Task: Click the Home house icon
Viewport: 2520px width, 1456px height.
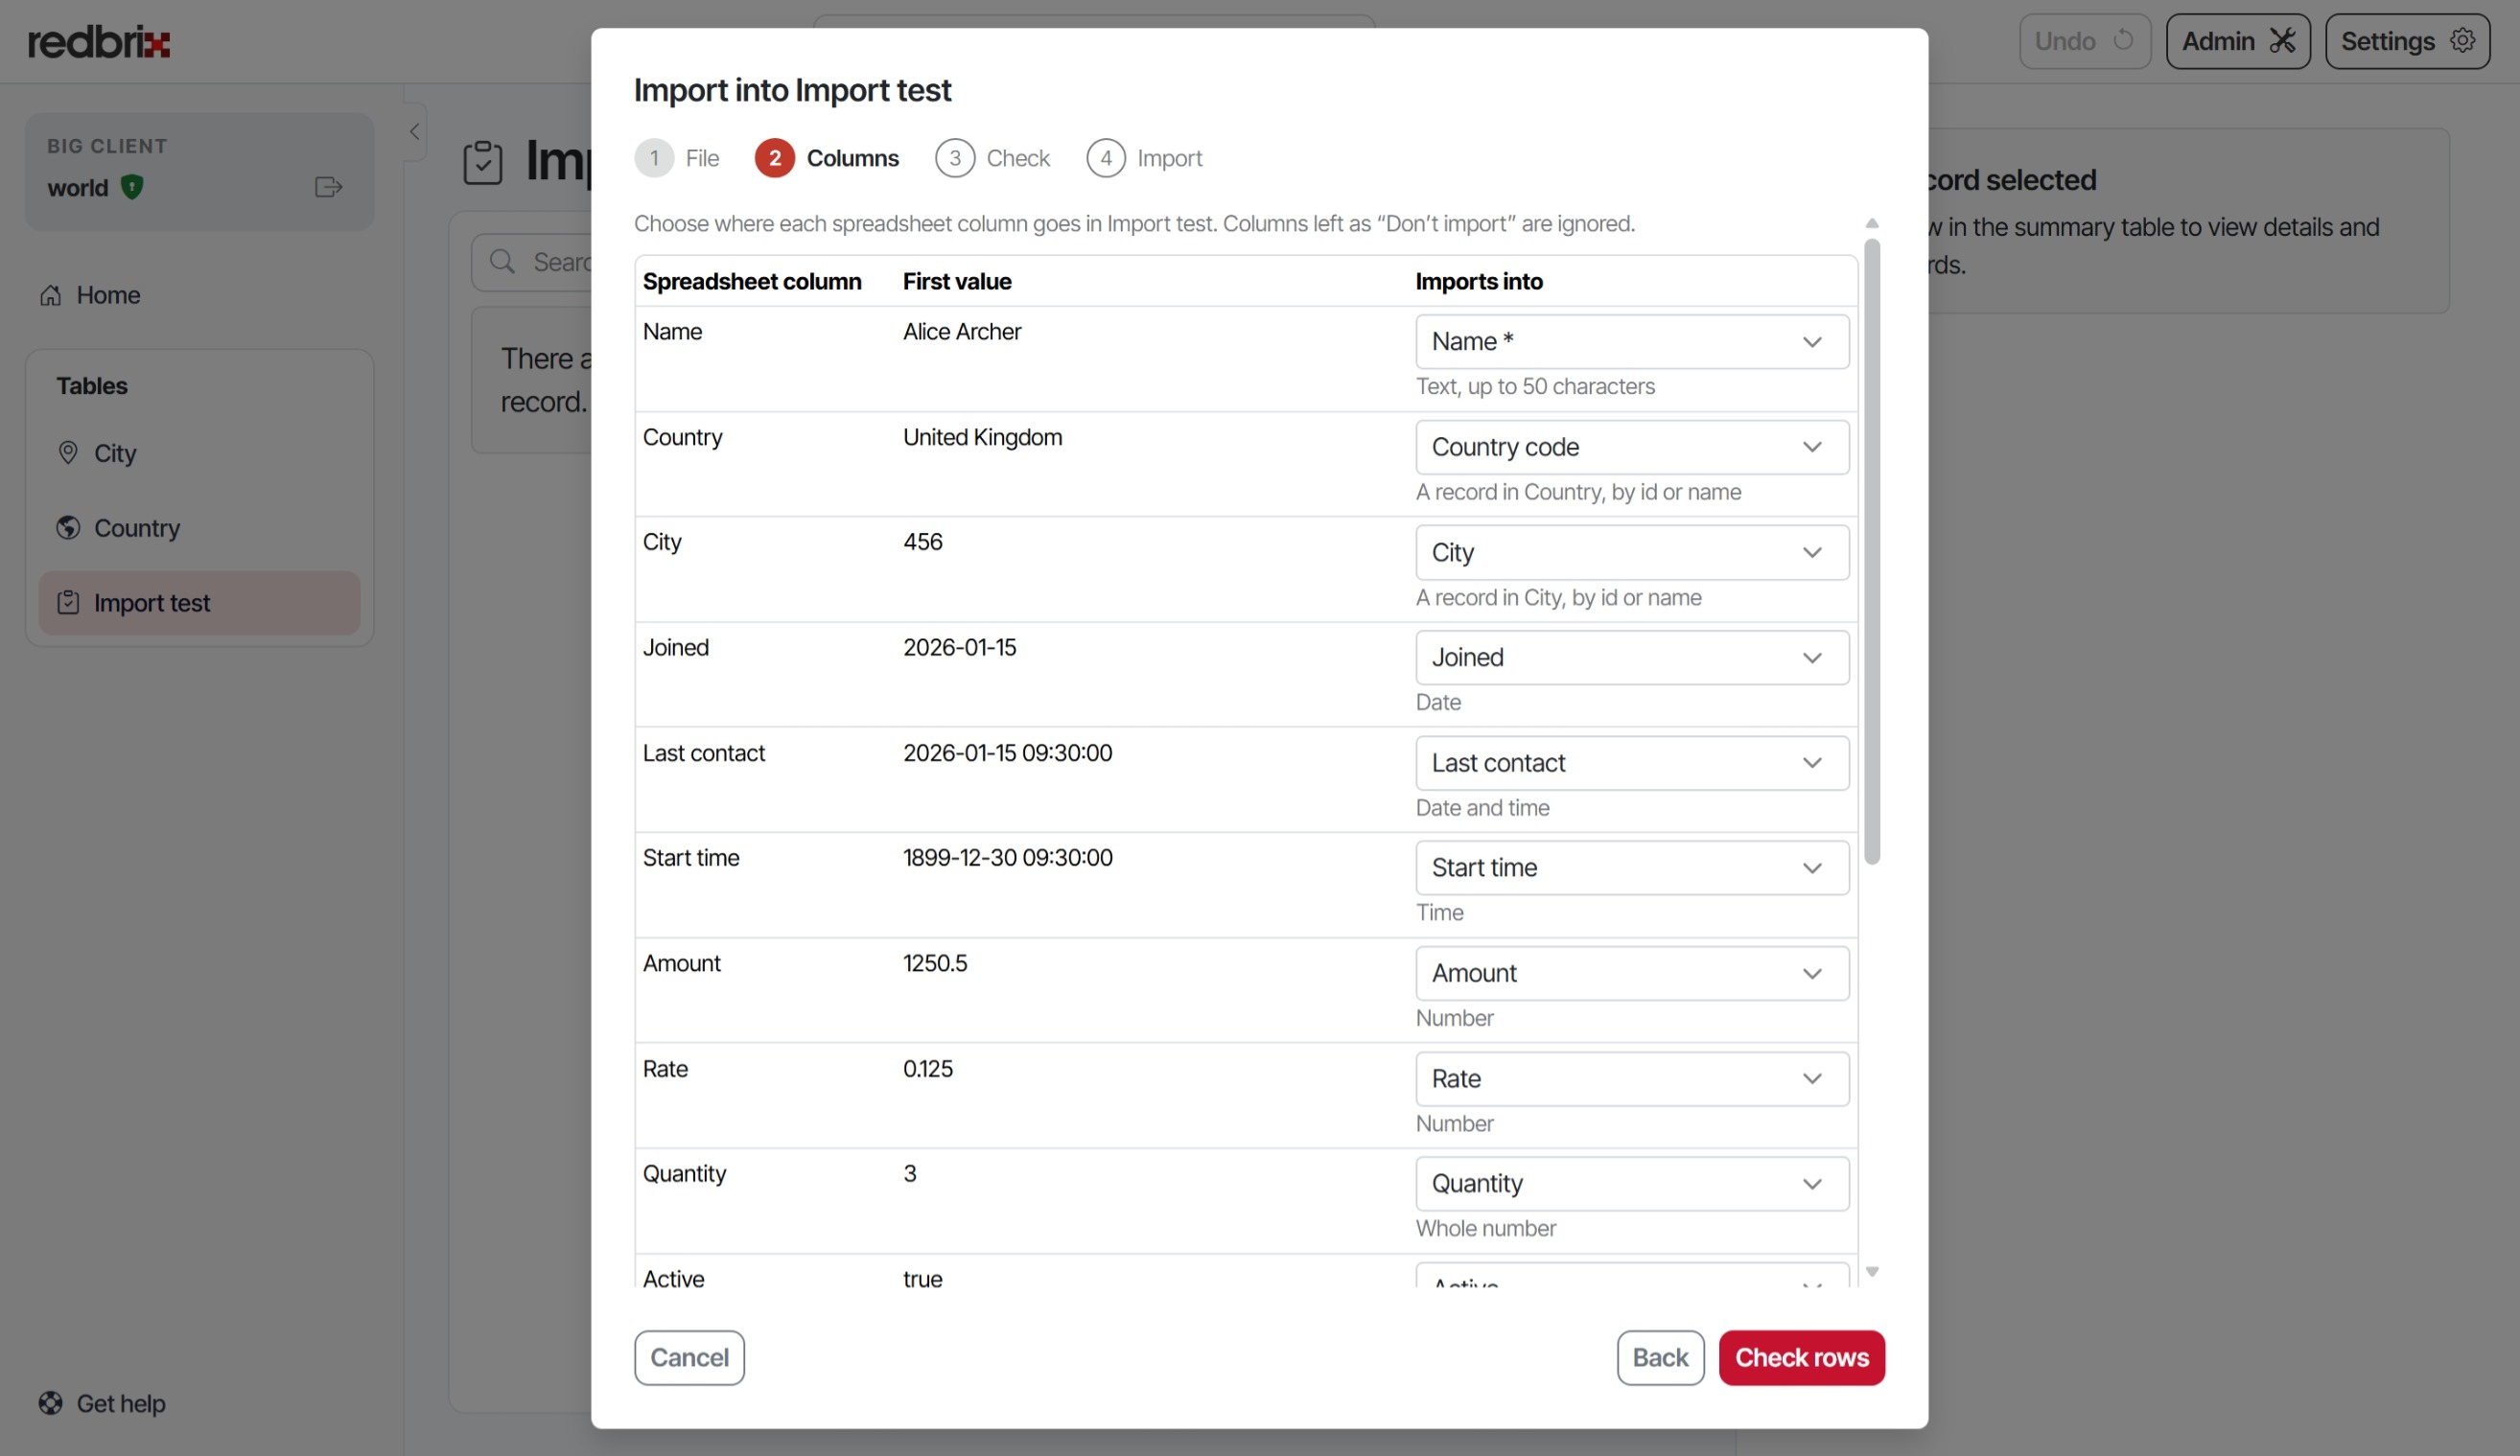Action: (51, 295)
